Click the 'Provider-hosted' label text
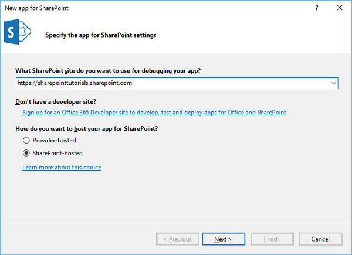 tap(54, 141)
